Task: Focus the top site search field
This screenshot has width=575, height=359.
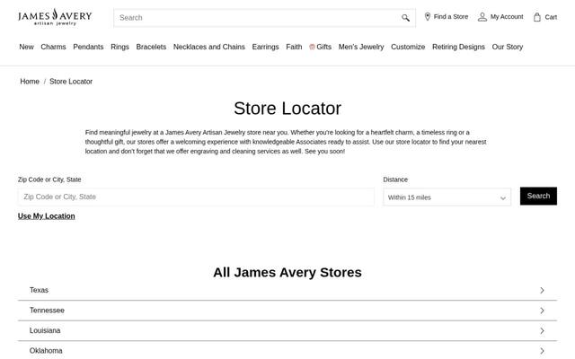Action: click(x=264, y=18)
